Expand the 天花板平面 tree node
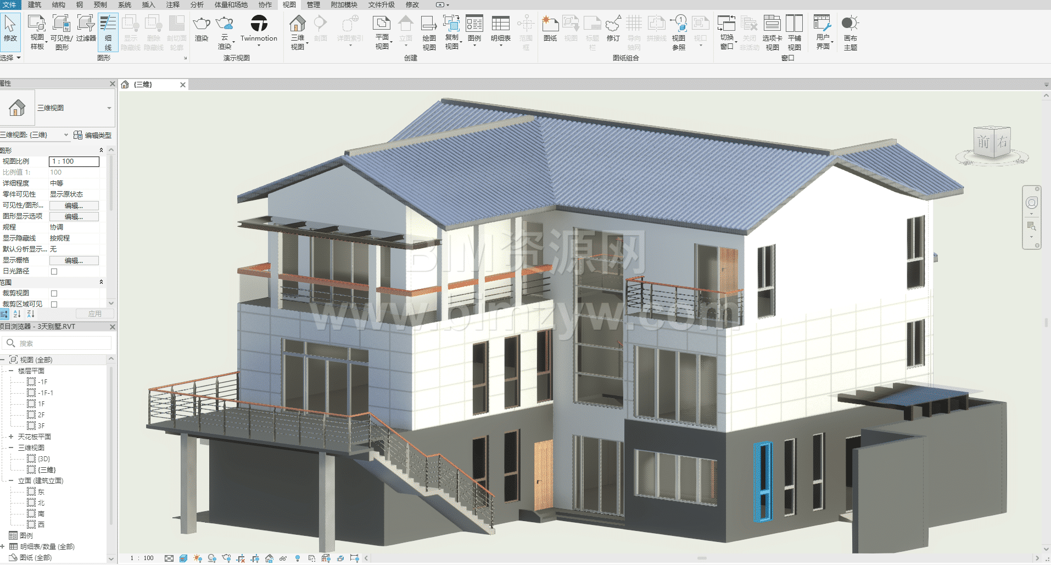Image resolution: width=1051 pixels, height=565 pixels. 10,437
